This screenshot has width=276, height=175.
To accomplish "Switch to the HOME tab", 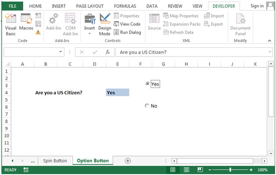I will (36, 6).
